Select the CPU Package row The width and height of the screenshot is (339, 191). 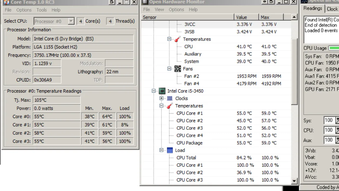click(216, 143)
